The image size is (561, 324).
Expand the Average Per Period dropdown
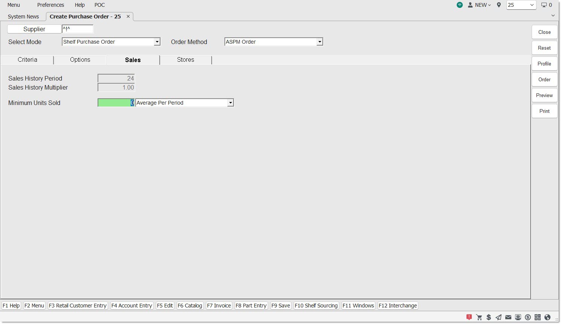coord(230,103)
